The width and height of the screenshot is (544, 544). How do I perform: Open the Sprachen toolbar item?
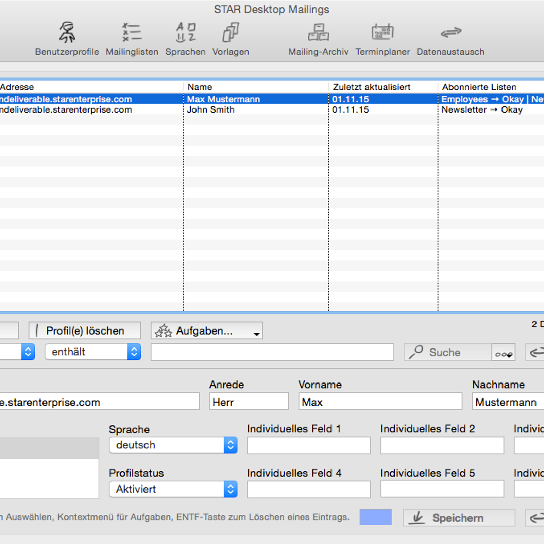(185, 39)
